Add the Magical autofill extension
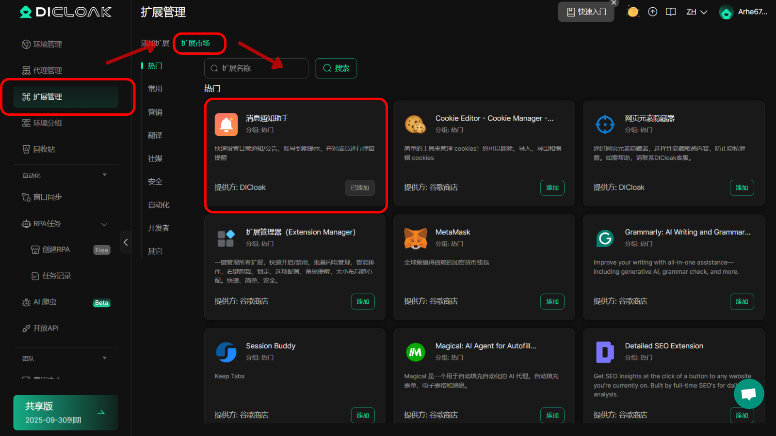The width and height of the screenshot is (776, 436). click(552, 415)
